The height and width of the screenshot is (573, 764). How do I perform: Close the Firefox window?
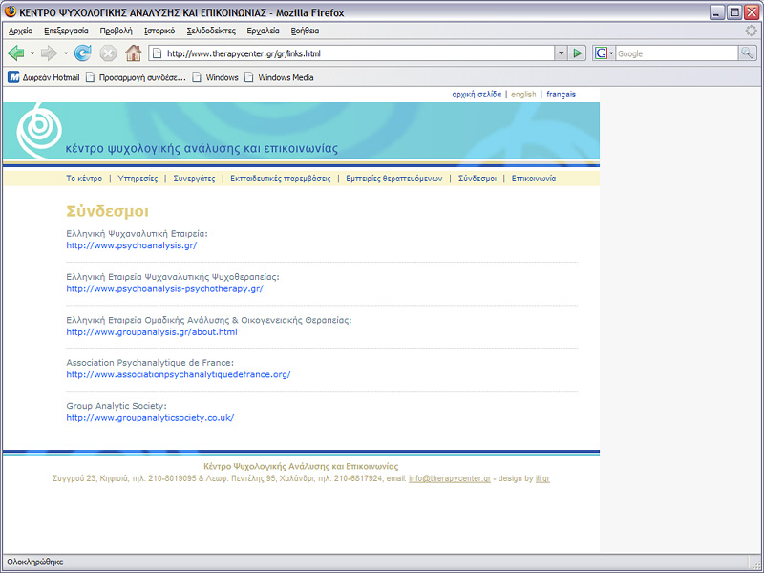point(752,12)
